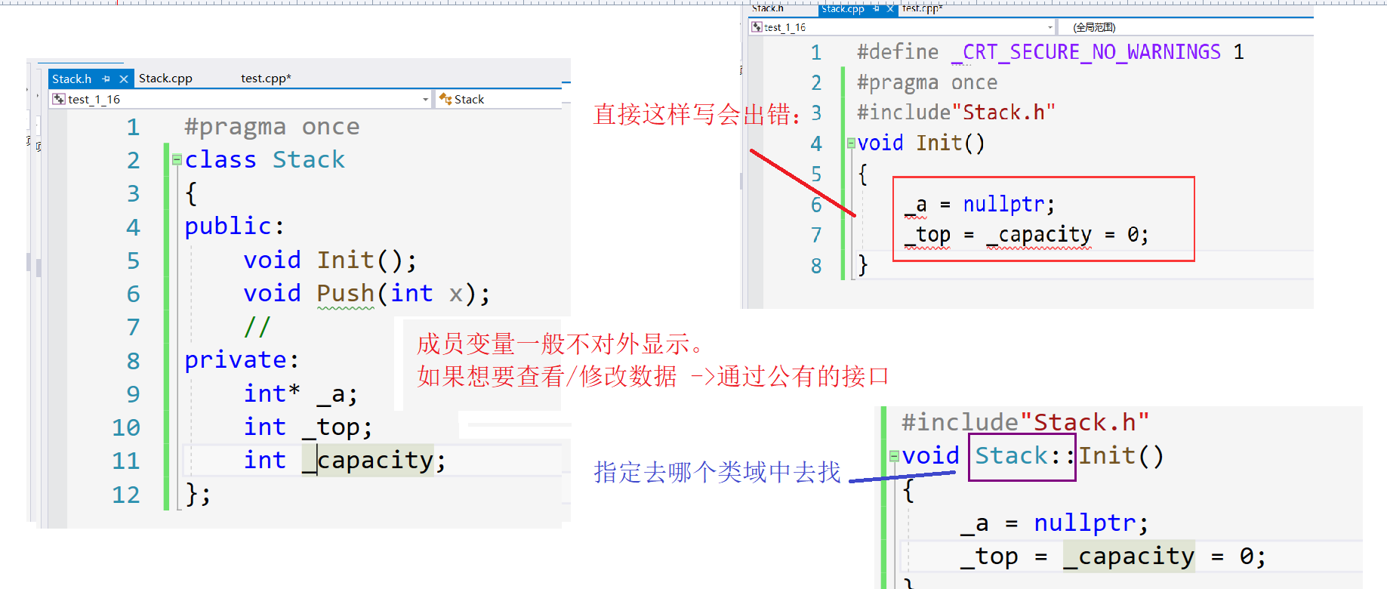Click "_a = nullptr;" on line 6
This screenshot has width=1387, height=589.
tap(979, 204)
